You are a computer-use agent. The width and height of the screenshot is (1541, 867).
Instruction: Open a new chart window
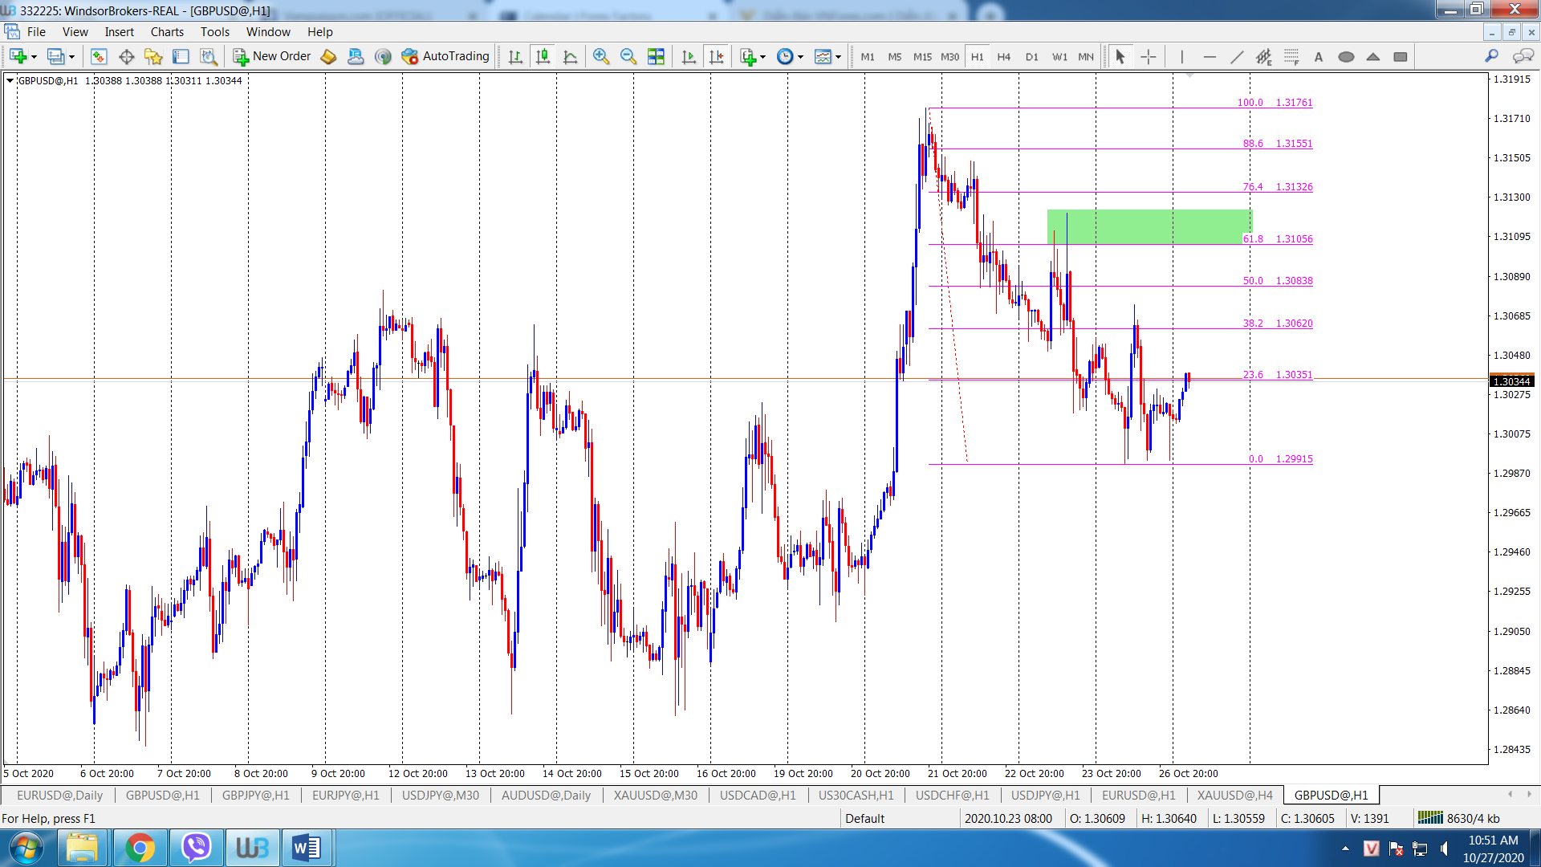click(x=18, y=56)
